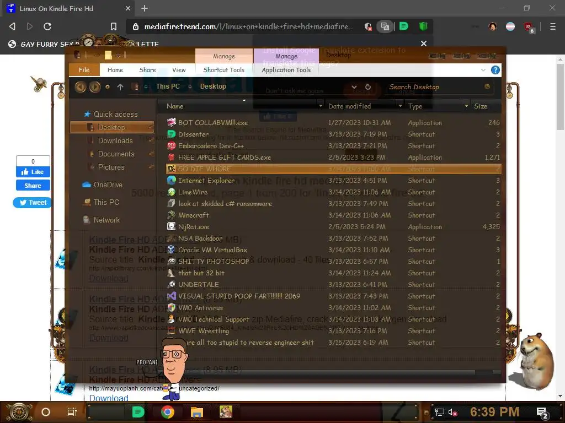The width and height of the screenshot is (565, 423).
Task: Click the browser back arrow
Action: [x=12, y=26]
